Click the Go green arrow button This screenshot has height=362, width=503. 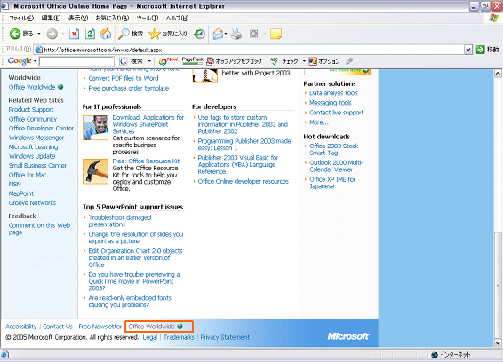pos(480,50)
